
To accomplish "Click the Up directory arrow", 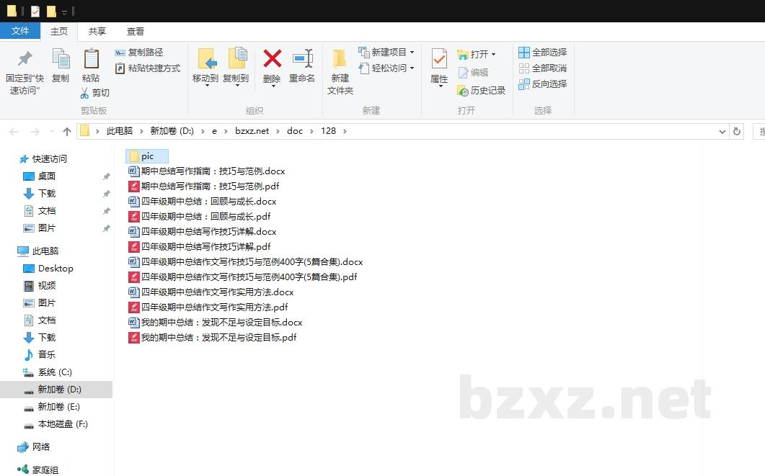I will [x=67, y=131].
